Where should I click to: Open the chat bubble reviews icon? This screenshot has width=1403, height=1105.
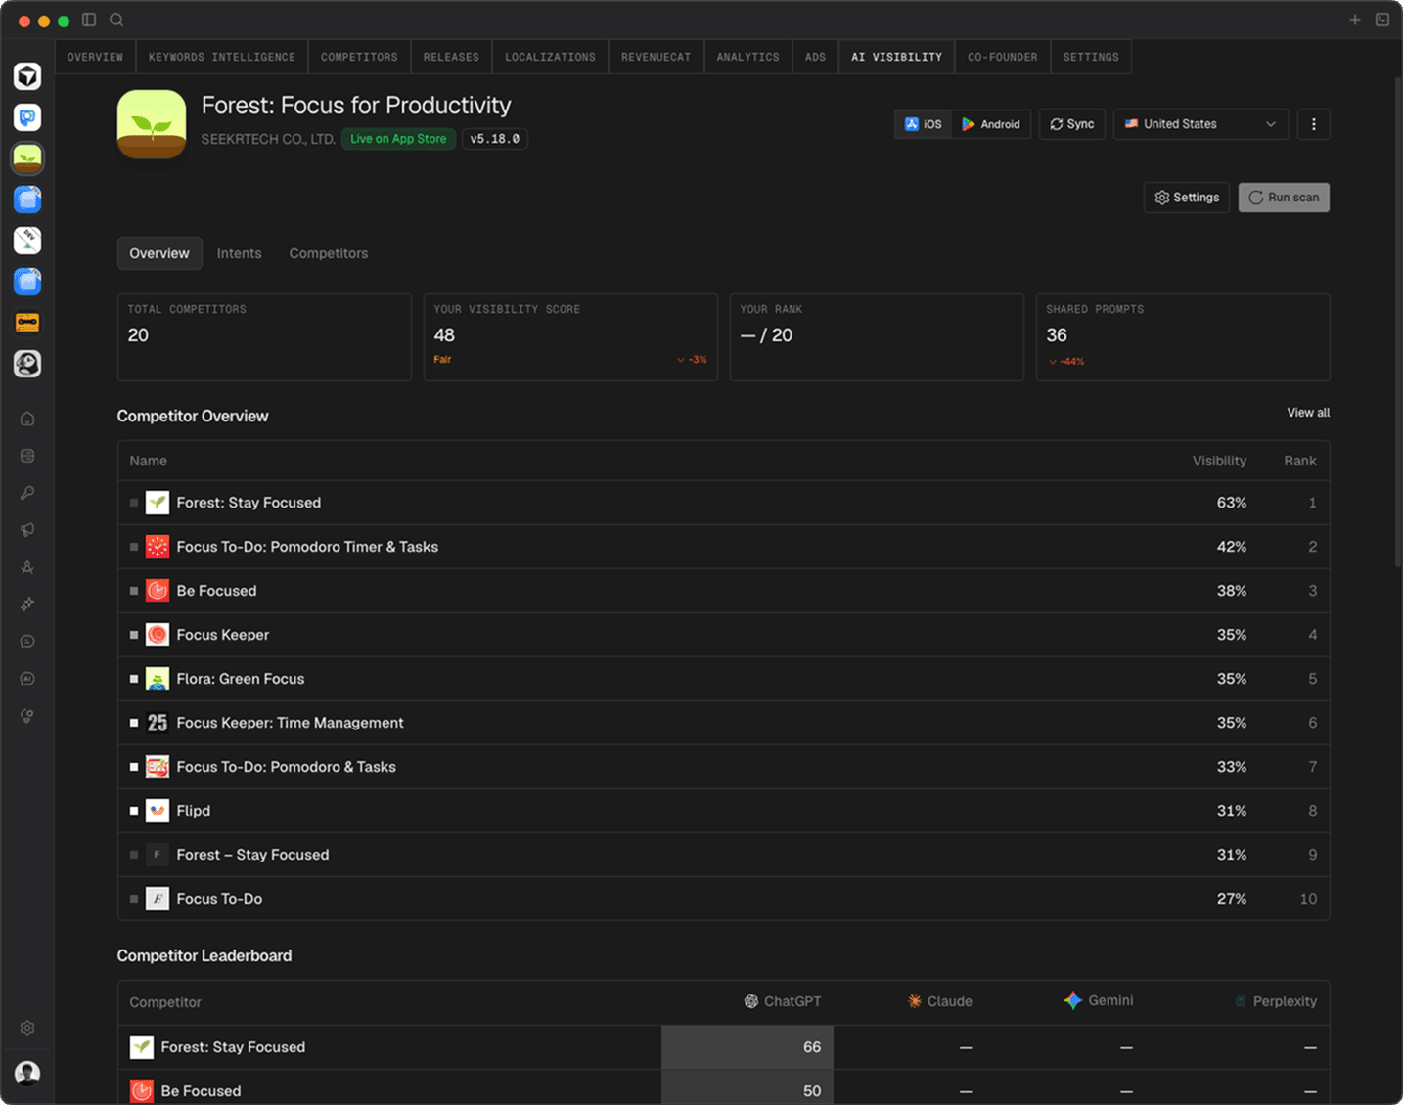27,641
